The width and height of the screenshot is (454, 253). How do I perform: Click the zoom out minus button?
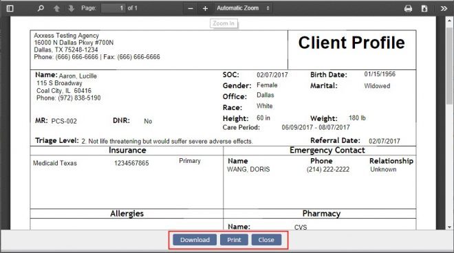[x=191, y=8]
